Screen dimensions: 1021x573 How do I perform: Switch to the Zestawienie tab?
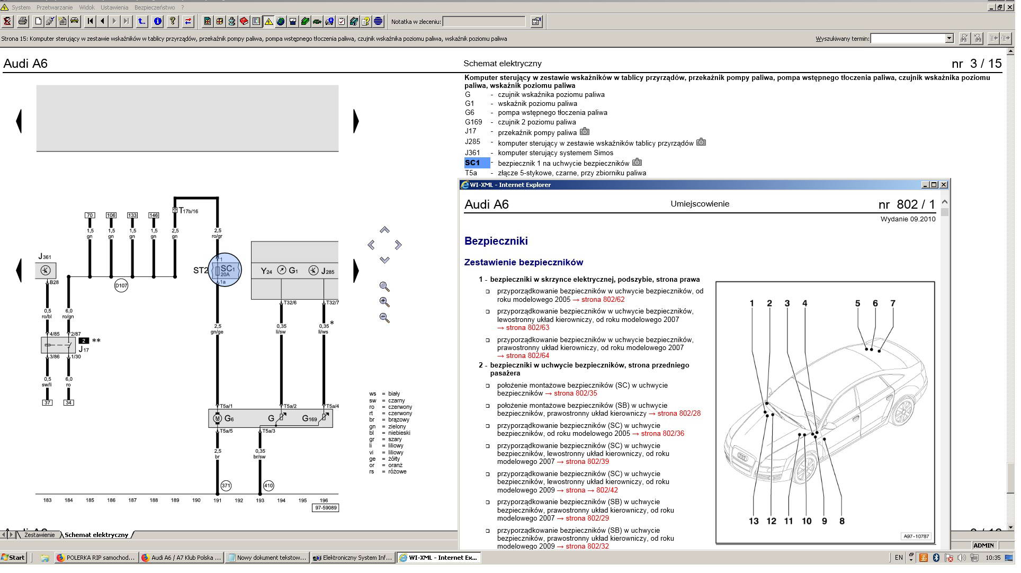(39, 535)
